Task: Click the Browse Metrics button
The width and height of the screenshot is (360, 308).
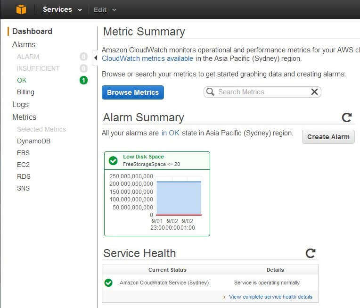Action: (x=133, y=92)
